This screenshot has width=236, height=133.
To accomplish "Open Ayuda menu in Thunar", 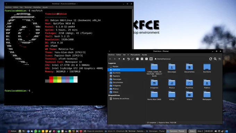I will pos(144,55).
